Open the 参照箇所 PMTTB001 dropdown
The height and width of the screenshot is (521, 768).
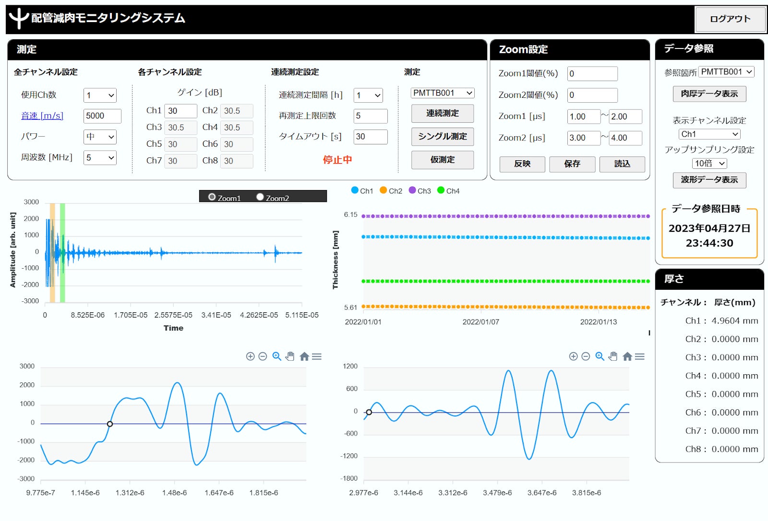coord(726,72)
